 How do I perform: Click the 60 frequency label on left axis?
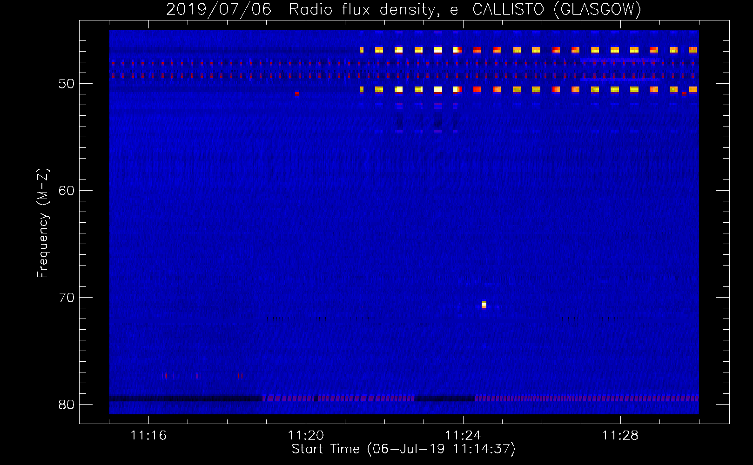[x=67, y=191]
